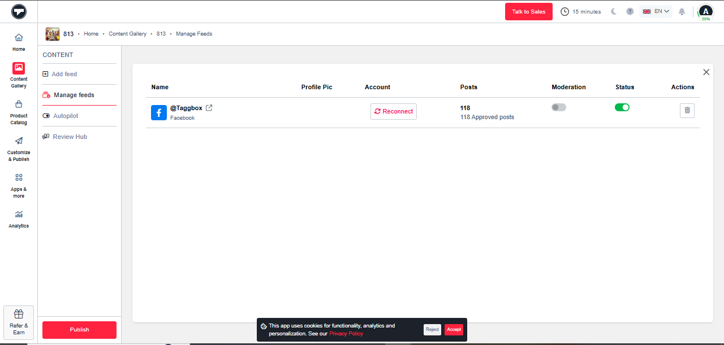Select Add feed in Content menu
Viewport: 724px width, 345px height.
(x=64, y=74)
